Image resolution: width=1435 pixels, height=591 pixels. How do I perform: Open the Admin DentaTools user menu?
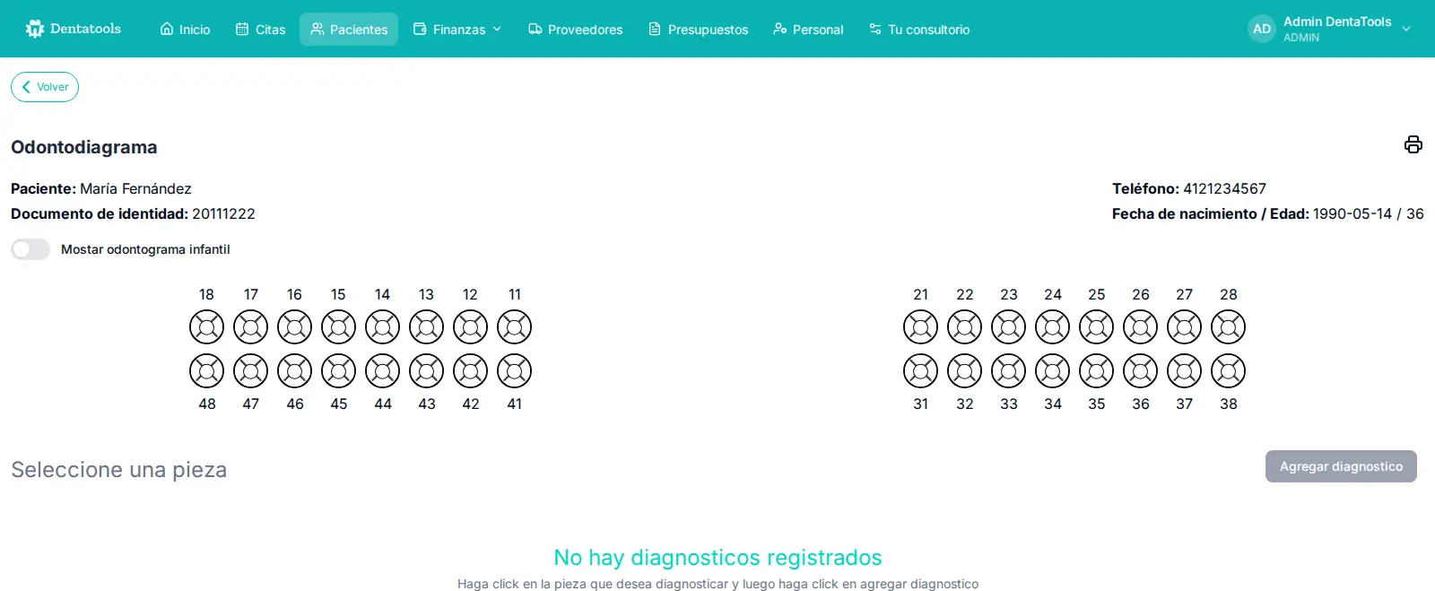pyautogui.click(x=1330, y=29)
